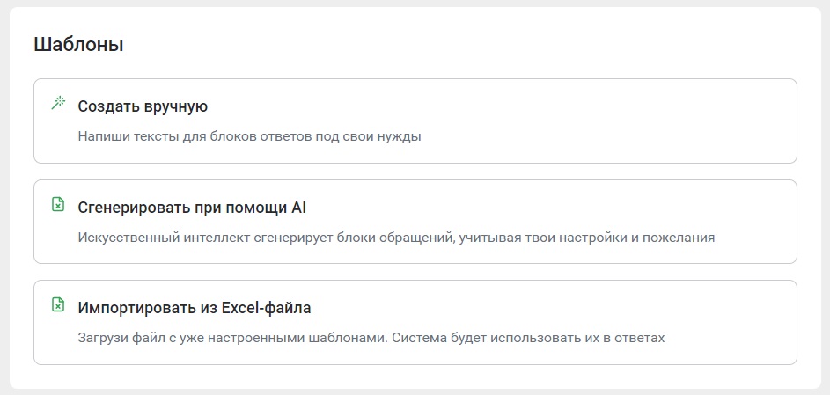
Task: Click the word Сгенерировать in the second card title
Action: click(x=129, y=208)
